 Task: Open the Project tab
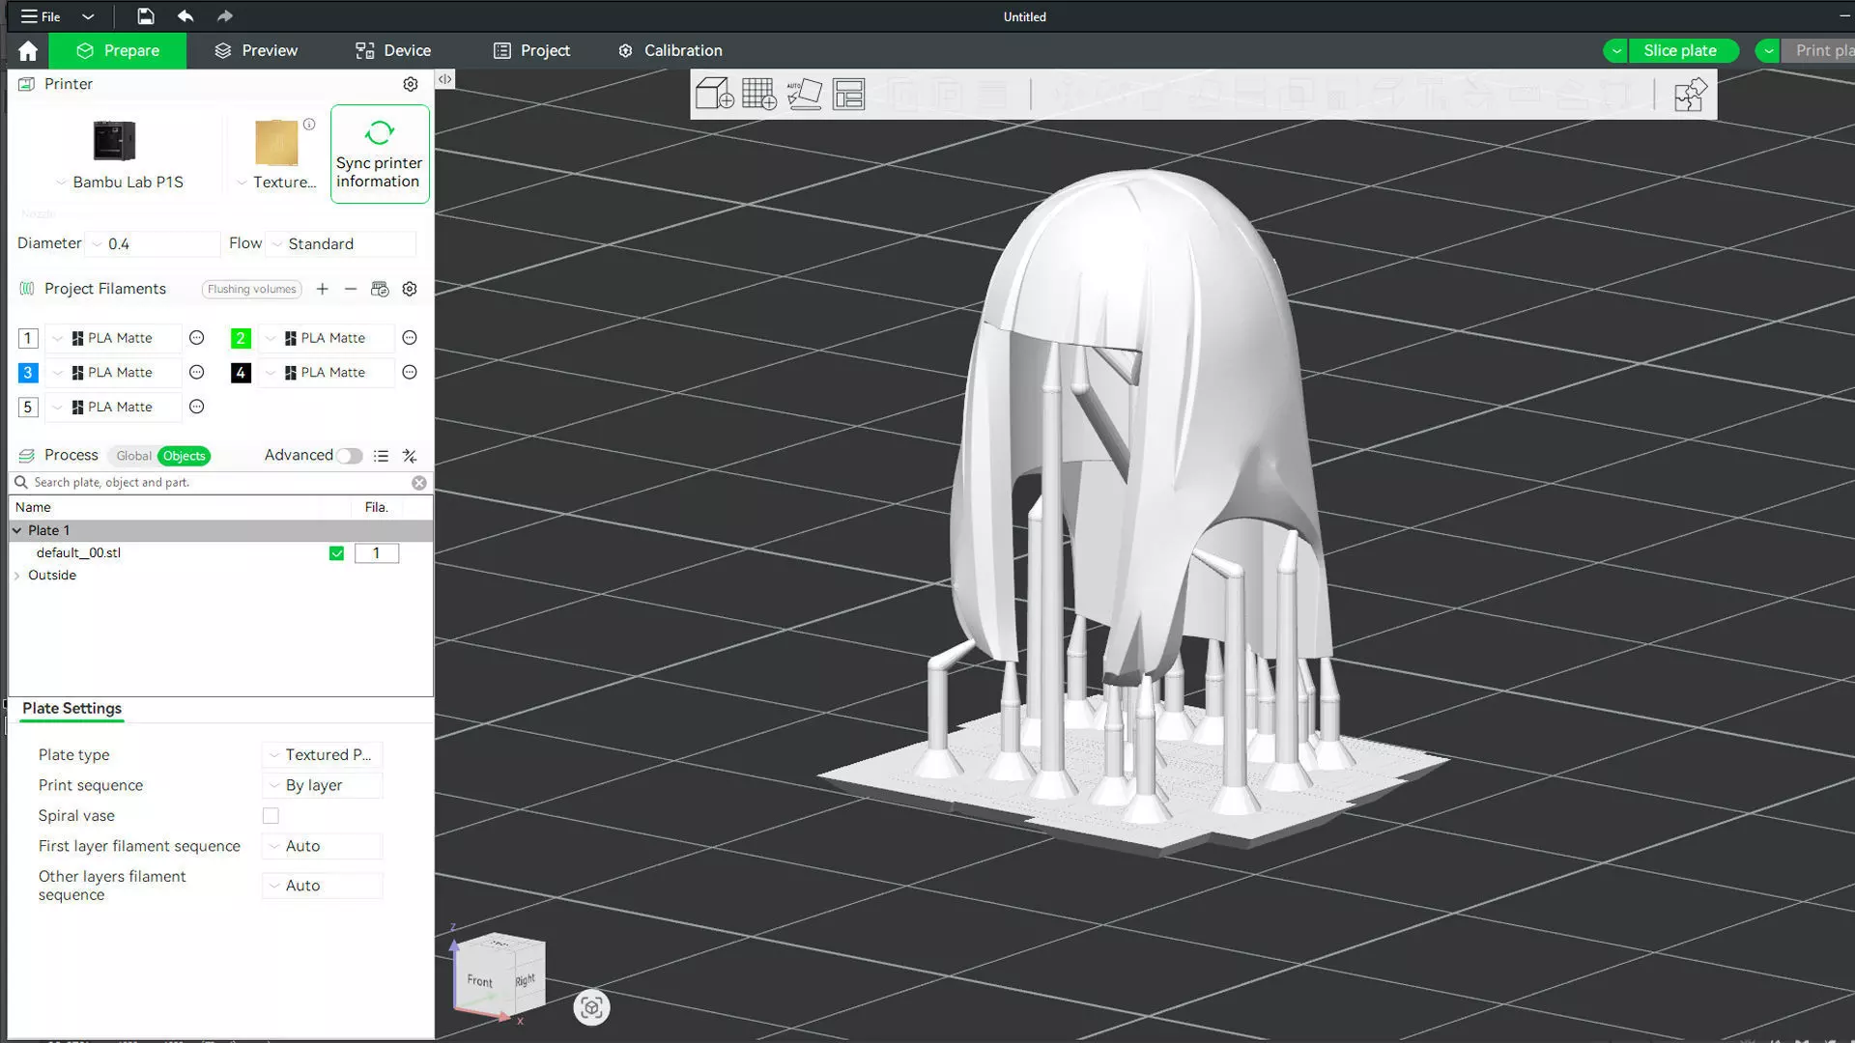click(531, 51)
